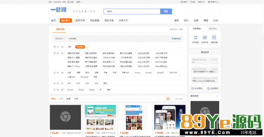Switch to 买家帮助 tab

197,29
